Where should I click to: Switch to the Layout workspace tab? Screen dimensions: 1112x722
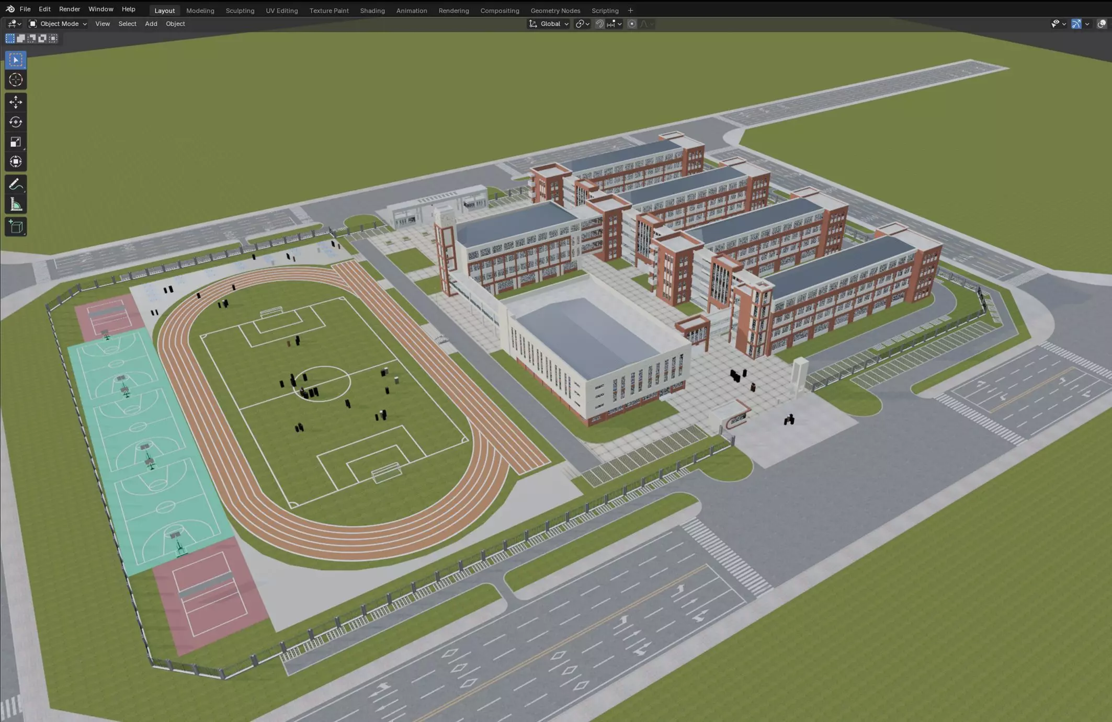(x=164, y=10)
